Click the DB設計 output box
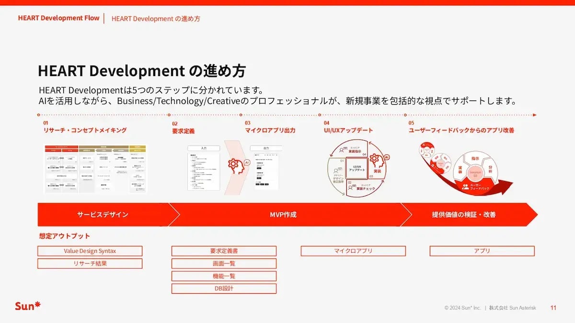Image resolution: width=575 pixels, height=323 pixels. coord(224,289)
